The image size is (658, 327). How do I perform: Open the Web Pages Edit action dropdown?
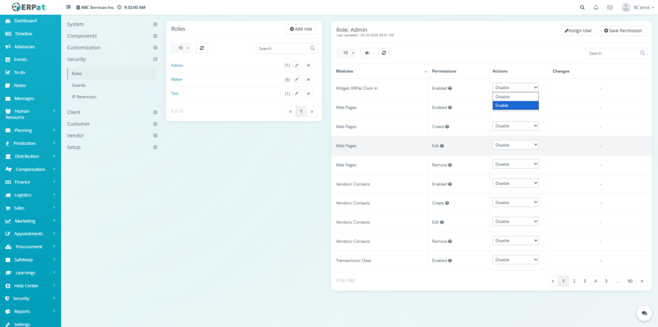coord(515,146)
